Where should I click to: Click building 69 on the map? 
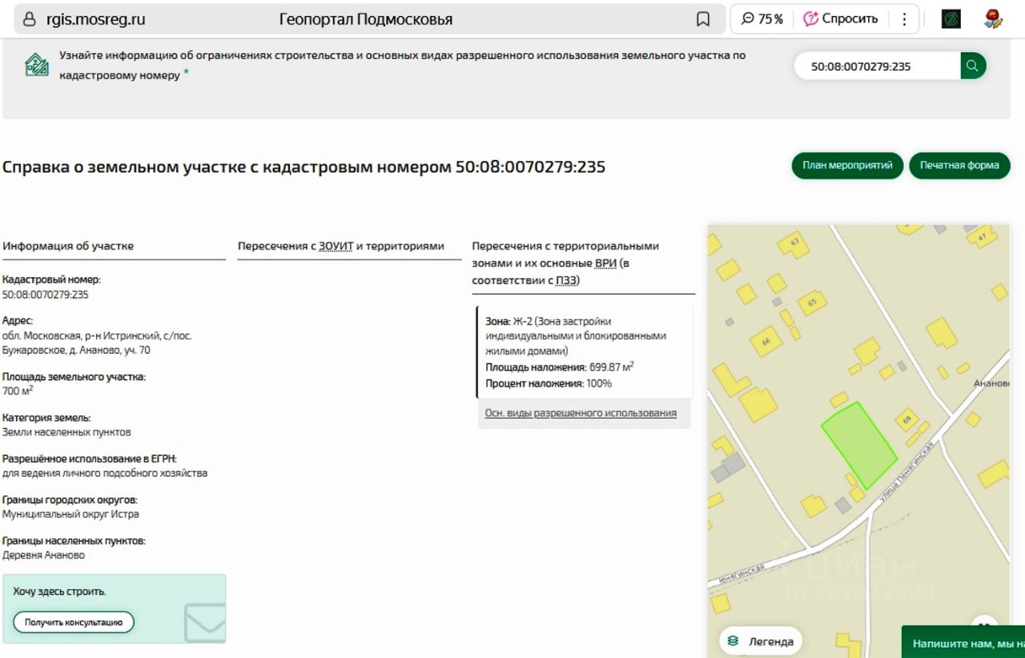[x=906, y=419]
